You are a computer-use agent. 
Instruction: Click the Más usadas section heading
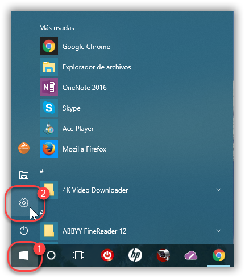[x=57, y=28]
